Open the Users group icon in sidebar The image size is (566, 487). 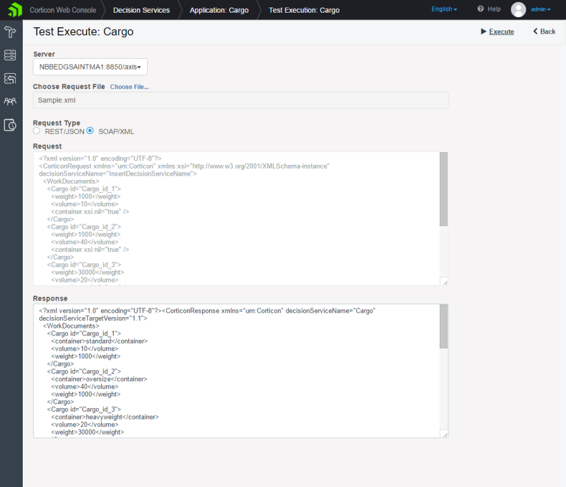coord(10,102)
